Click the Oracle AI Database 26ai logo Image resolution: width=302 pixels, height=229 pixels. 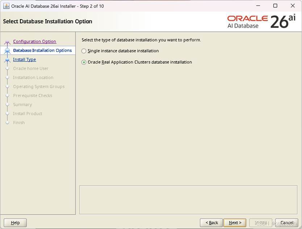261,22
